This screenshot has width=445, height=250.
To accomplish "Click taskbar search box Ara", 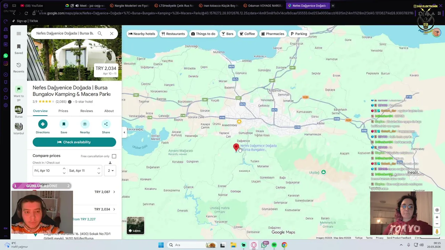I will (192, 245).
